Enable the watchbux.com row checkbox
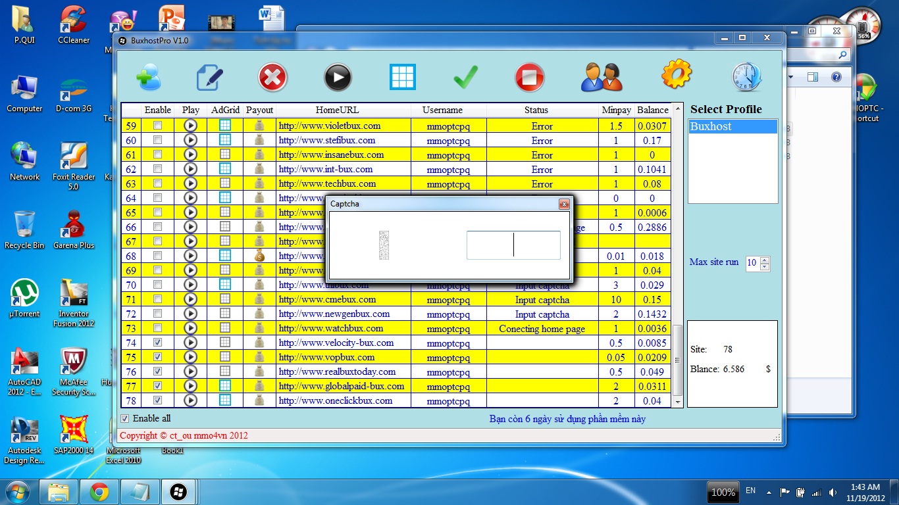Screen dimensions: 899x505 (x=157, y=328)
